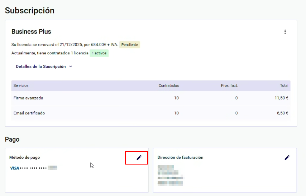
Task: Click the Pendiente status badge
Action: pyautogui.click(x=130, y=45)
